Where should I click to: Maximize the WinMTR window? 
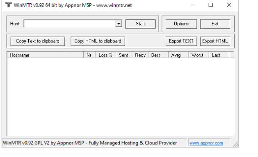[210, 5]
